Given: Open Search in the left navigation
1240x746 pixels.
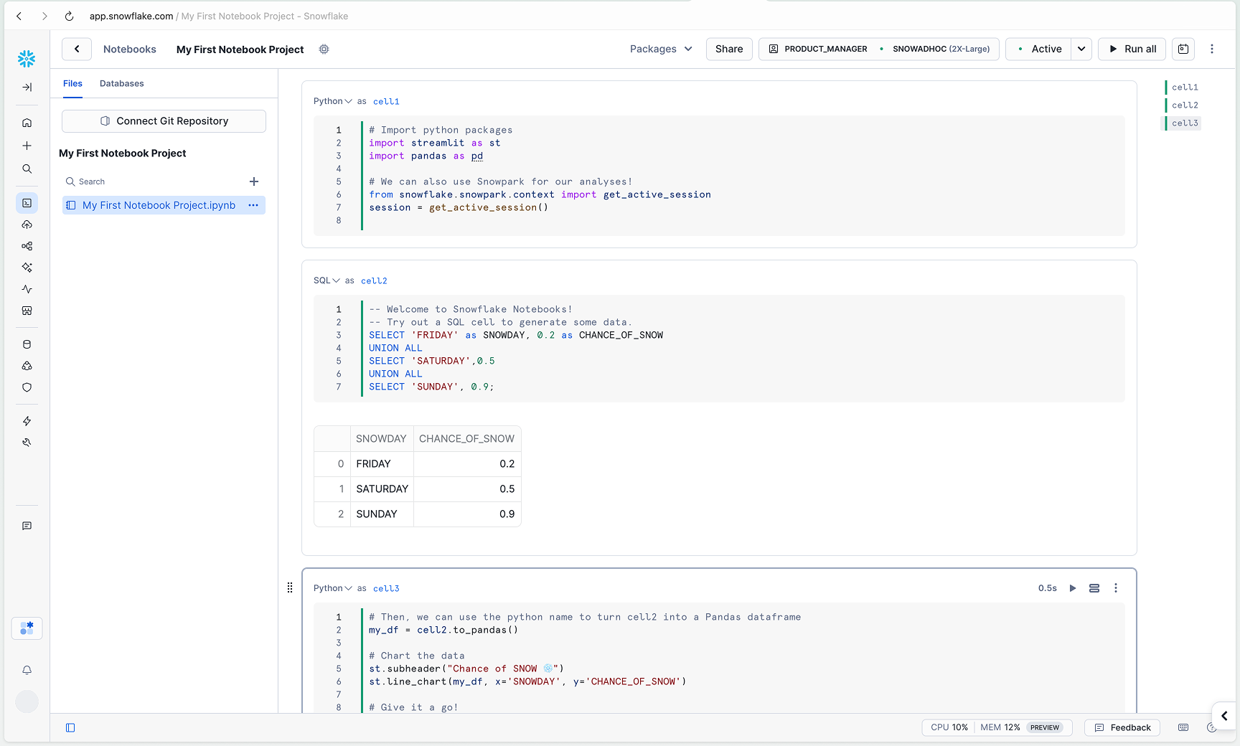Looking at the screenshot, I should 27,169.
